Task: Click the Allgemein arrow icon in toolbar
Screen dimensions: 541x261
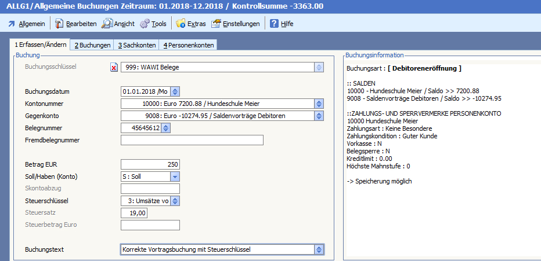Action: coord(11,24)
